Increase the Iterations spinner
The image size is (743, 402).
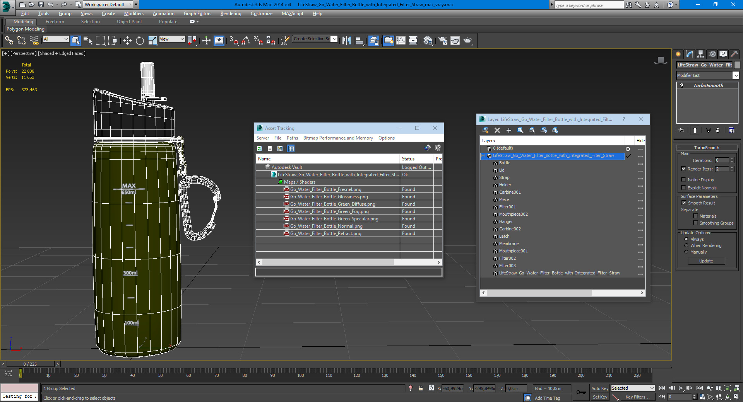pyautogui.click(x=732, y=159)
